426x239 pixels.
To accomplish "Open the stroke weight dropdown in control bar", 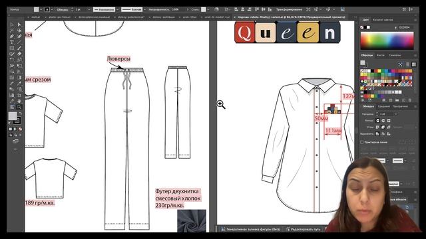I will tap(89, 9).
